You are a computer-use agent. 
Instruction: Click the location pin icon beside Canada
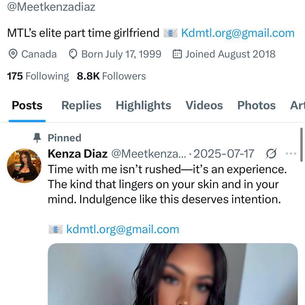pyautogui.click(x=13, y=54)
